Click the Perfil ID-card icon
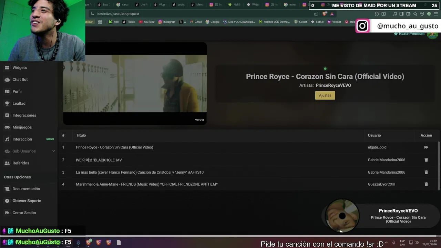 (7, 91)
